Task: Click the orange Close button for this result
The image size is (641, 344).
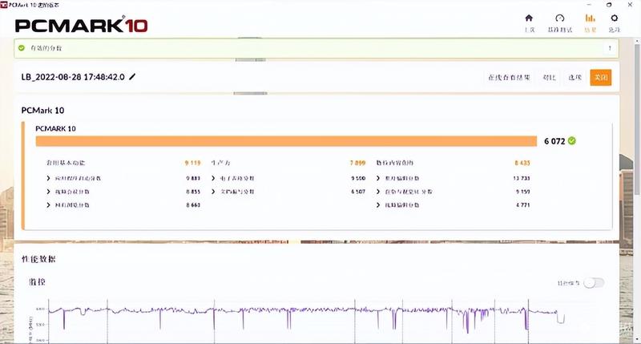Action: click(x=600, y=77)
